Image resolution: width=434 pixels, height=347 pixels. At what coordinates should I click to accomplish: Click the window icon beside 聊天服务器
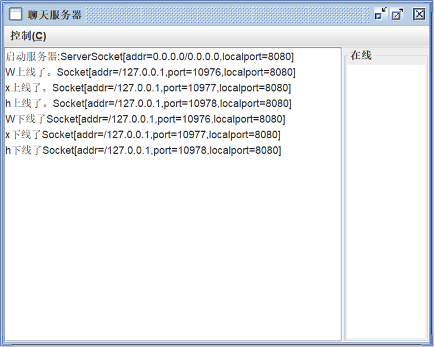(x=15, y=14)
